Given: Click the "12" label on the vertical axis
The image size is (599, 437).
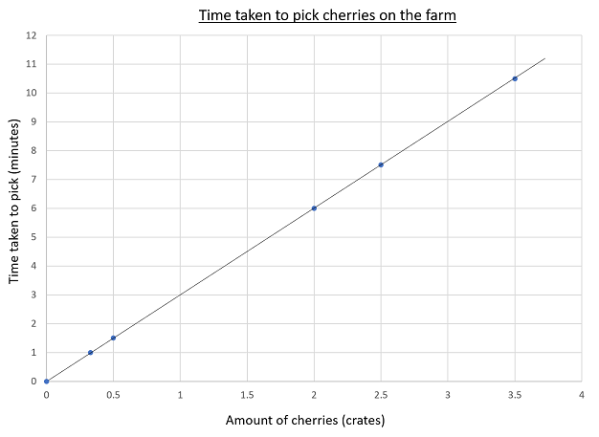Looking at the screenshot, I should point(31,35).
